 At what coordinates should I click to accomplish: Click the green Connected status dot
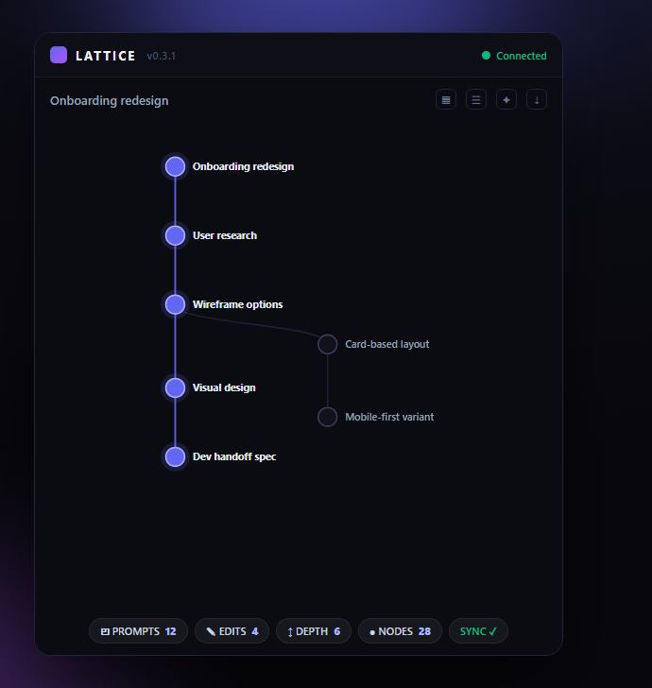coord(486,55)
